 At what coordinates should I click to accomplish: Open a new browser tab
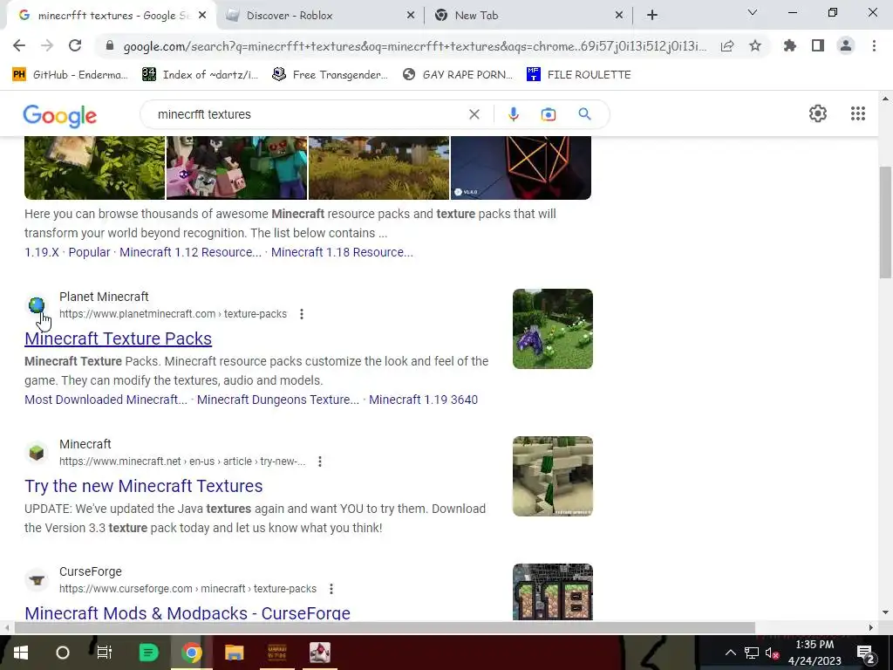[652, 16]
